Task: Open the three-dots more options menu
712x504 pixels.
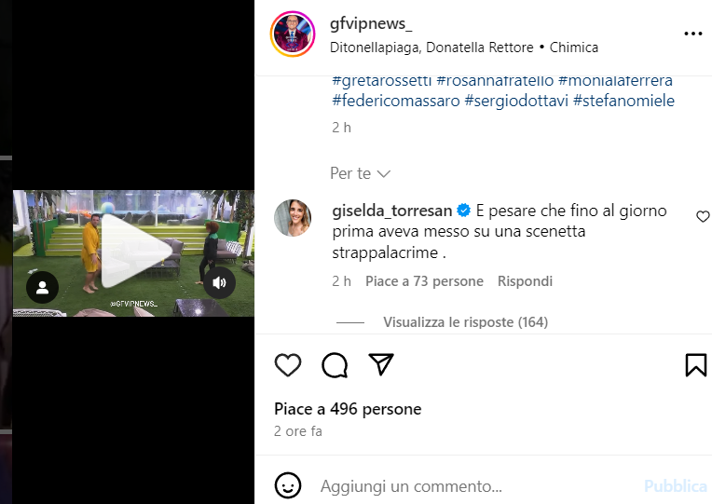Action: point(693,34)
